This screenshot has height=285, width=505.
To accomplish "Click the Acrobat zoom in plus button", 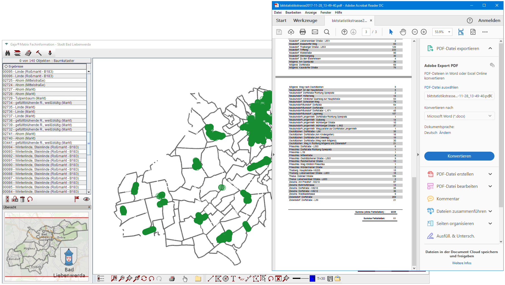I will pos(424,32).
